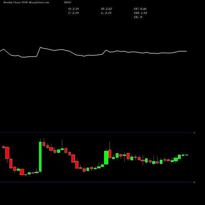The width and height of the screenshot is (205, 205).
Task: Click the 'Monthly Charts NYSE MunafaSutra.com' title text
Action: (26, 2)
